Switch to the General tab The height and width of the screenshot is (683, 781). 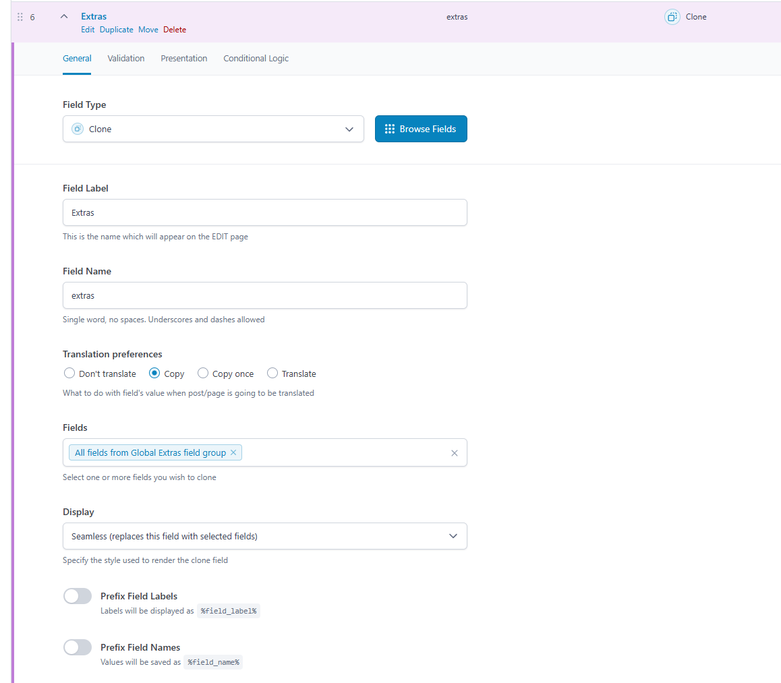pyautogui.click(x=77, y=58)
